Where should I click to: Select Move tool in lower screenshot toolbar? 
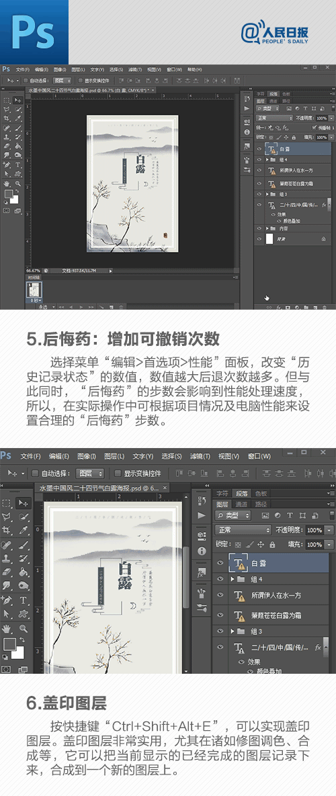coord(23,502)
